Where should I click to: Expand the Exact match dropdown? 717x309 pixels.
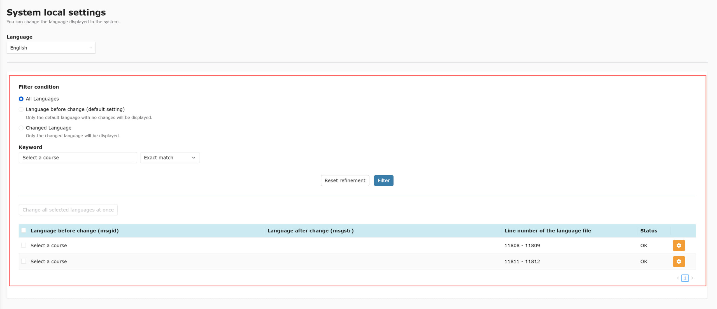(170, 158)
